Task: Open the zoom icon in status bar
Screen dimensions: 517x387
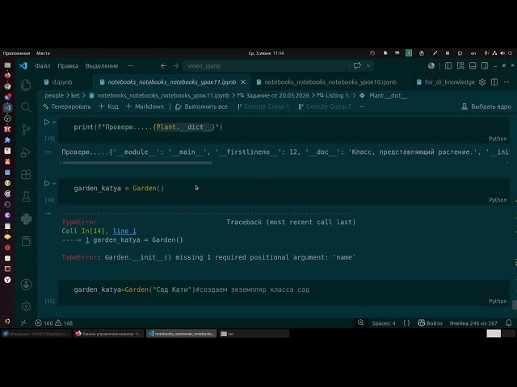Action: pos(361,323)
